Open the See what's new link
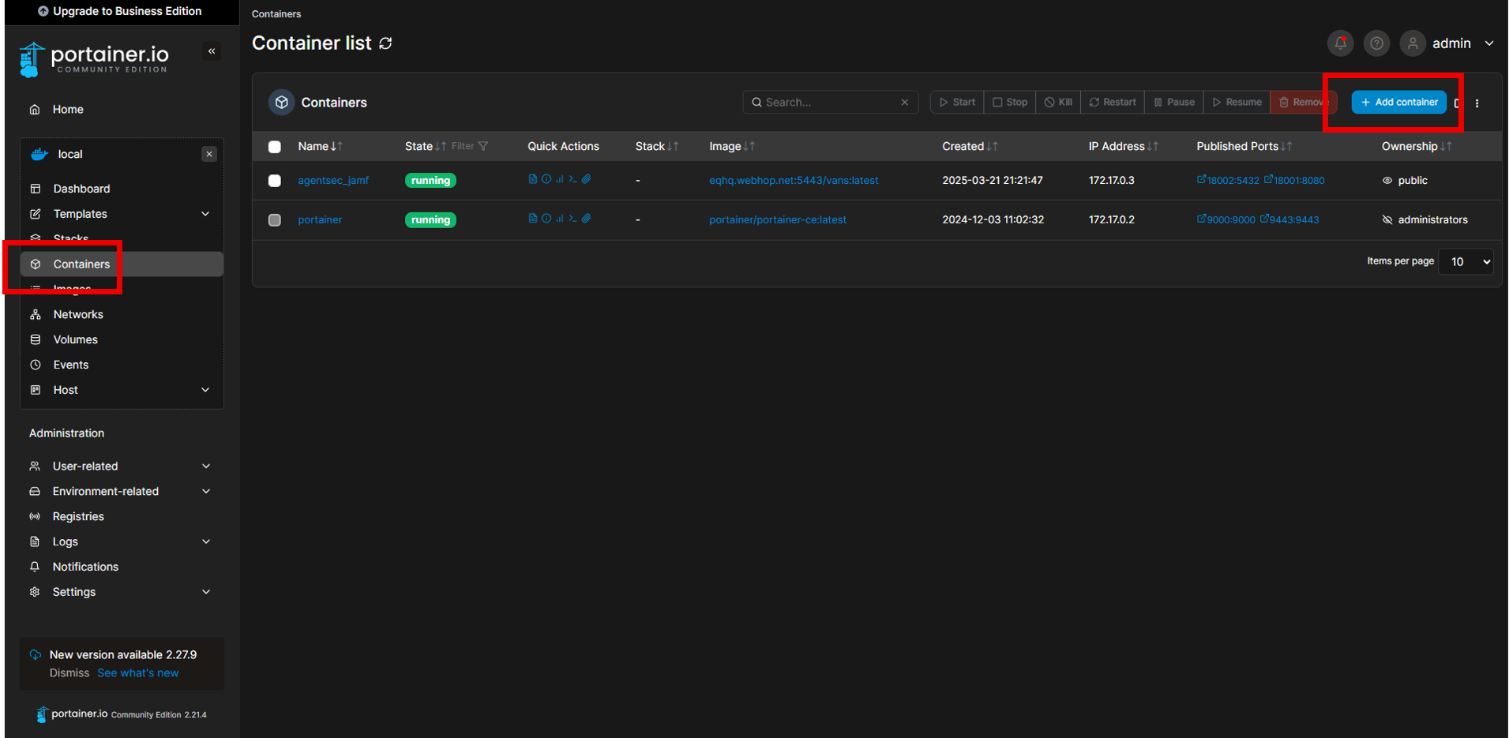This screenshot has width=1509, height=738. [137, 672]
